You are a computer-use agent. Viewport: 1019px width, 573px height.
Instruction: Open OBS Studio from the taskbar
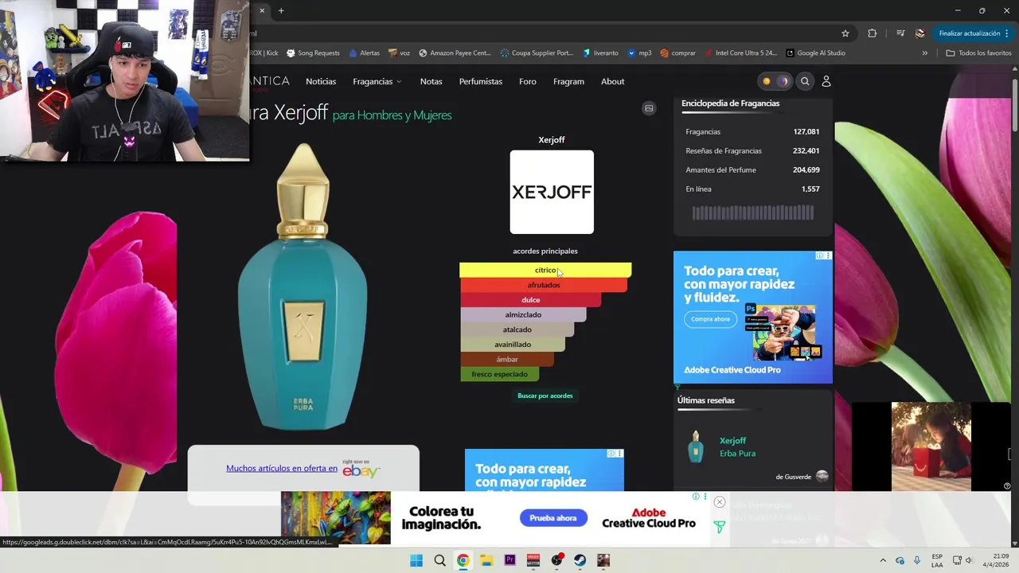pos(556,560)
